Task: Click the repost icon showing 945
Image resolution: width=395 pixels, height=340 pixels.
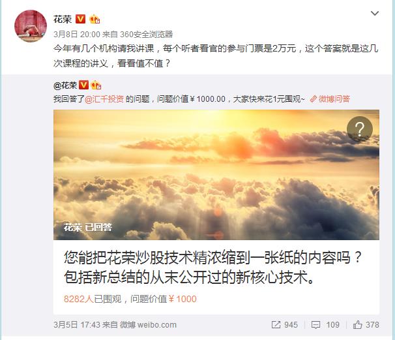Action: pyautogui.click(x=284, y=324)
